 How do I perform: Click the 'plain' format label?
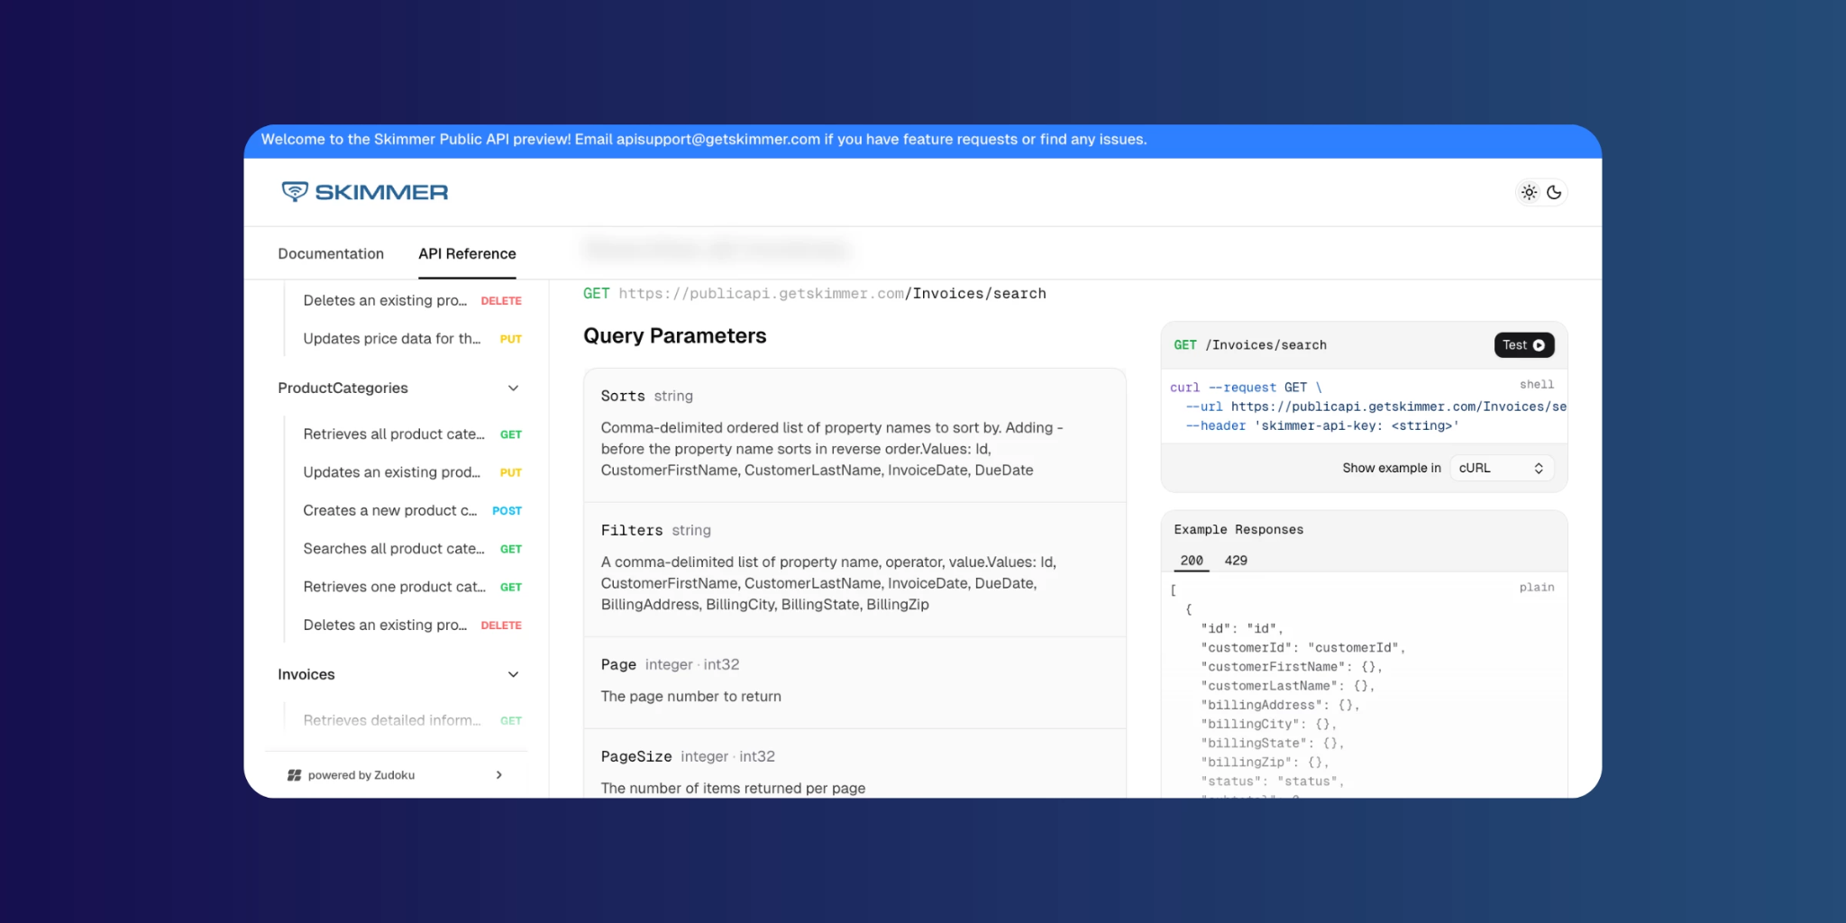1537,587
